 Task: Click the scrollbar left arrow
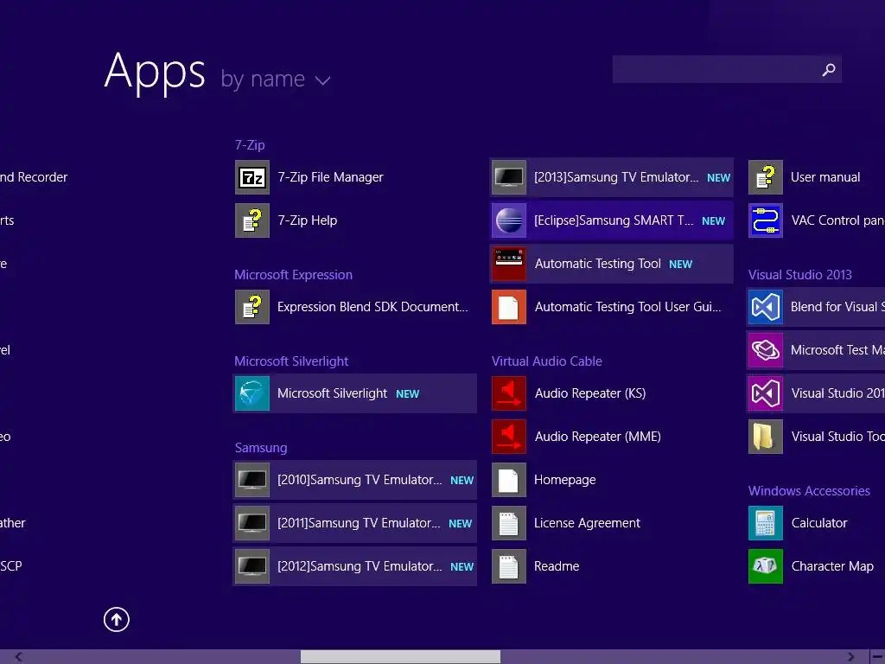[x=19, y=657]
